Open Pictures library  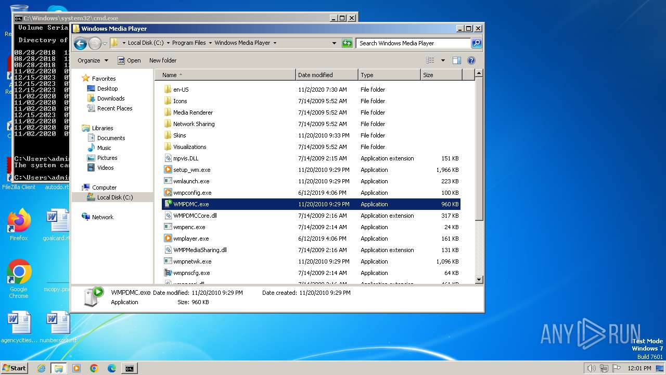pos(107,158)
